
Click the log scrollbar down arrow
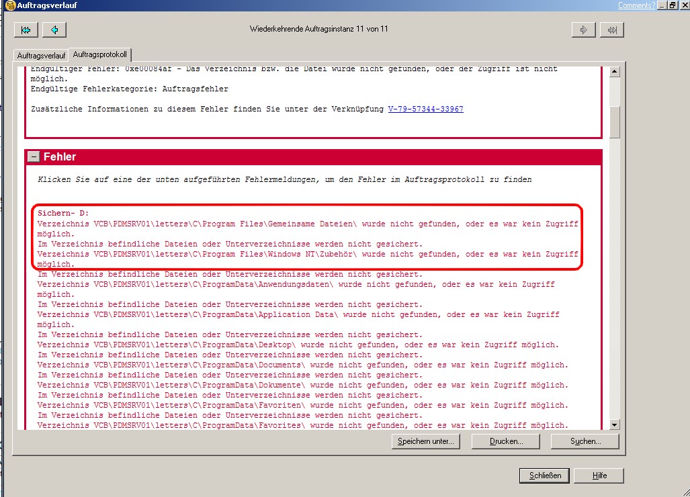click(x=615, y=424)
